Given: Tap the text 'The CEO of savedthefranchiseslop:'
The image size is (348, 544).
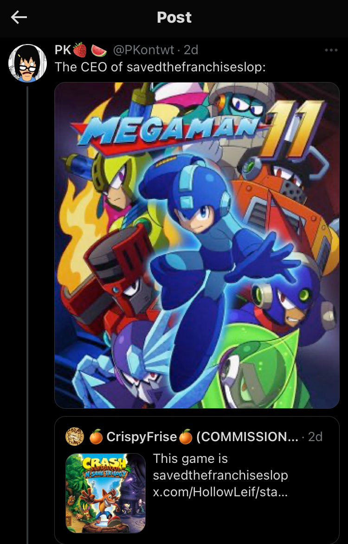Looking at the screenshot, I should click(x=160, y=67).
